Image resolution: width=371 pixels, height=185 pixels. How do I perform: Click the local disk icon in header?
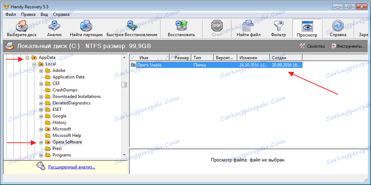(x=9, y=46)
